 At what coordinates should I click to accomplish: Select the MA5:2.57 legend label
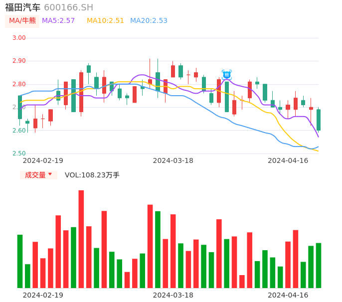[x=58, y=21]
